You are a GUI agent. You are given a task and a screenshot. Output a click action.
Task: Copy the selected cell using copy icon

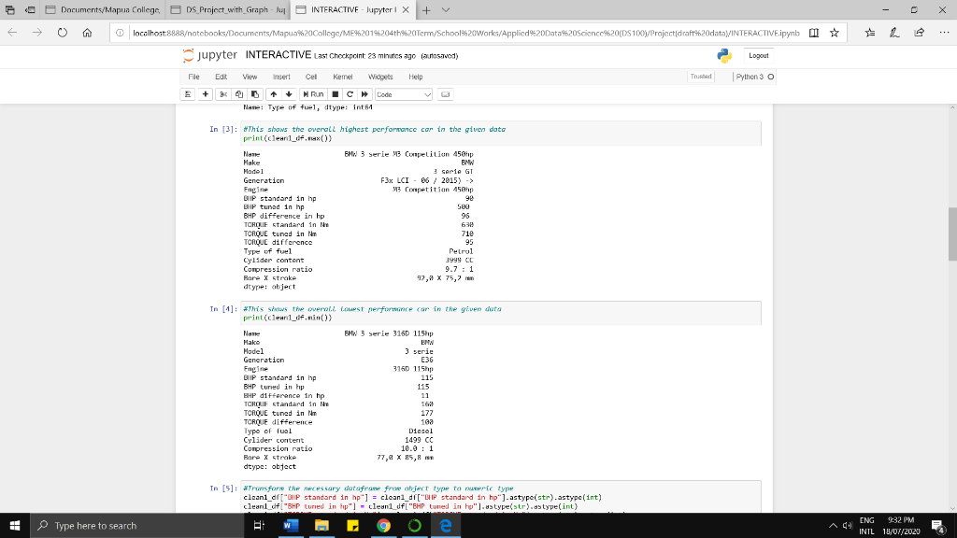pos(240,93)
